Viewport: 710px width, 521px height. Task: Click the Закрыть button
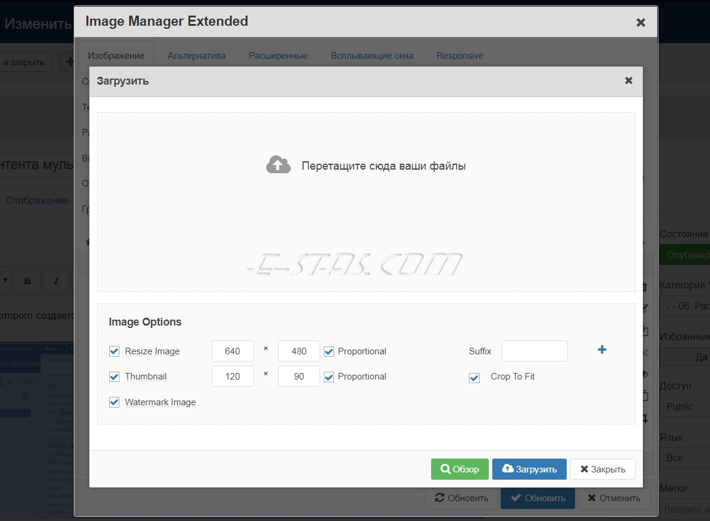tap(603, 469)
